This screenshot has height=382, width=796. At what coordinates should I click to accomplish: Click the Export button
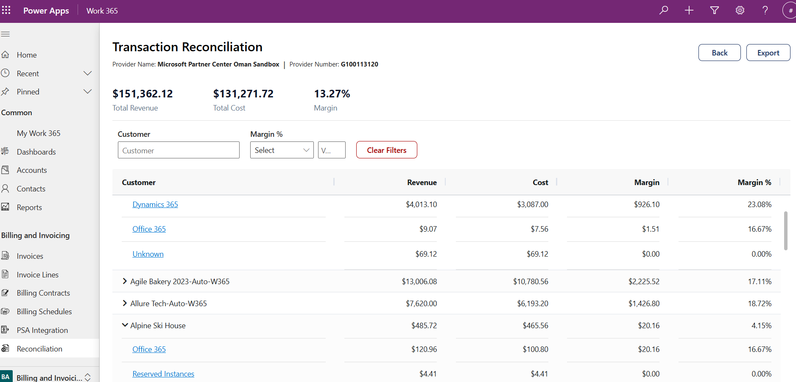pos(768,53)
